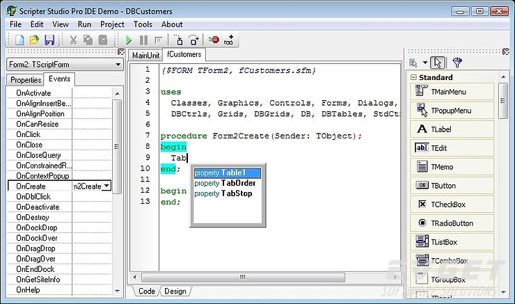Select the TRadioButton component
The width and height of the screenshot is (515, 304).
point(452,223)
